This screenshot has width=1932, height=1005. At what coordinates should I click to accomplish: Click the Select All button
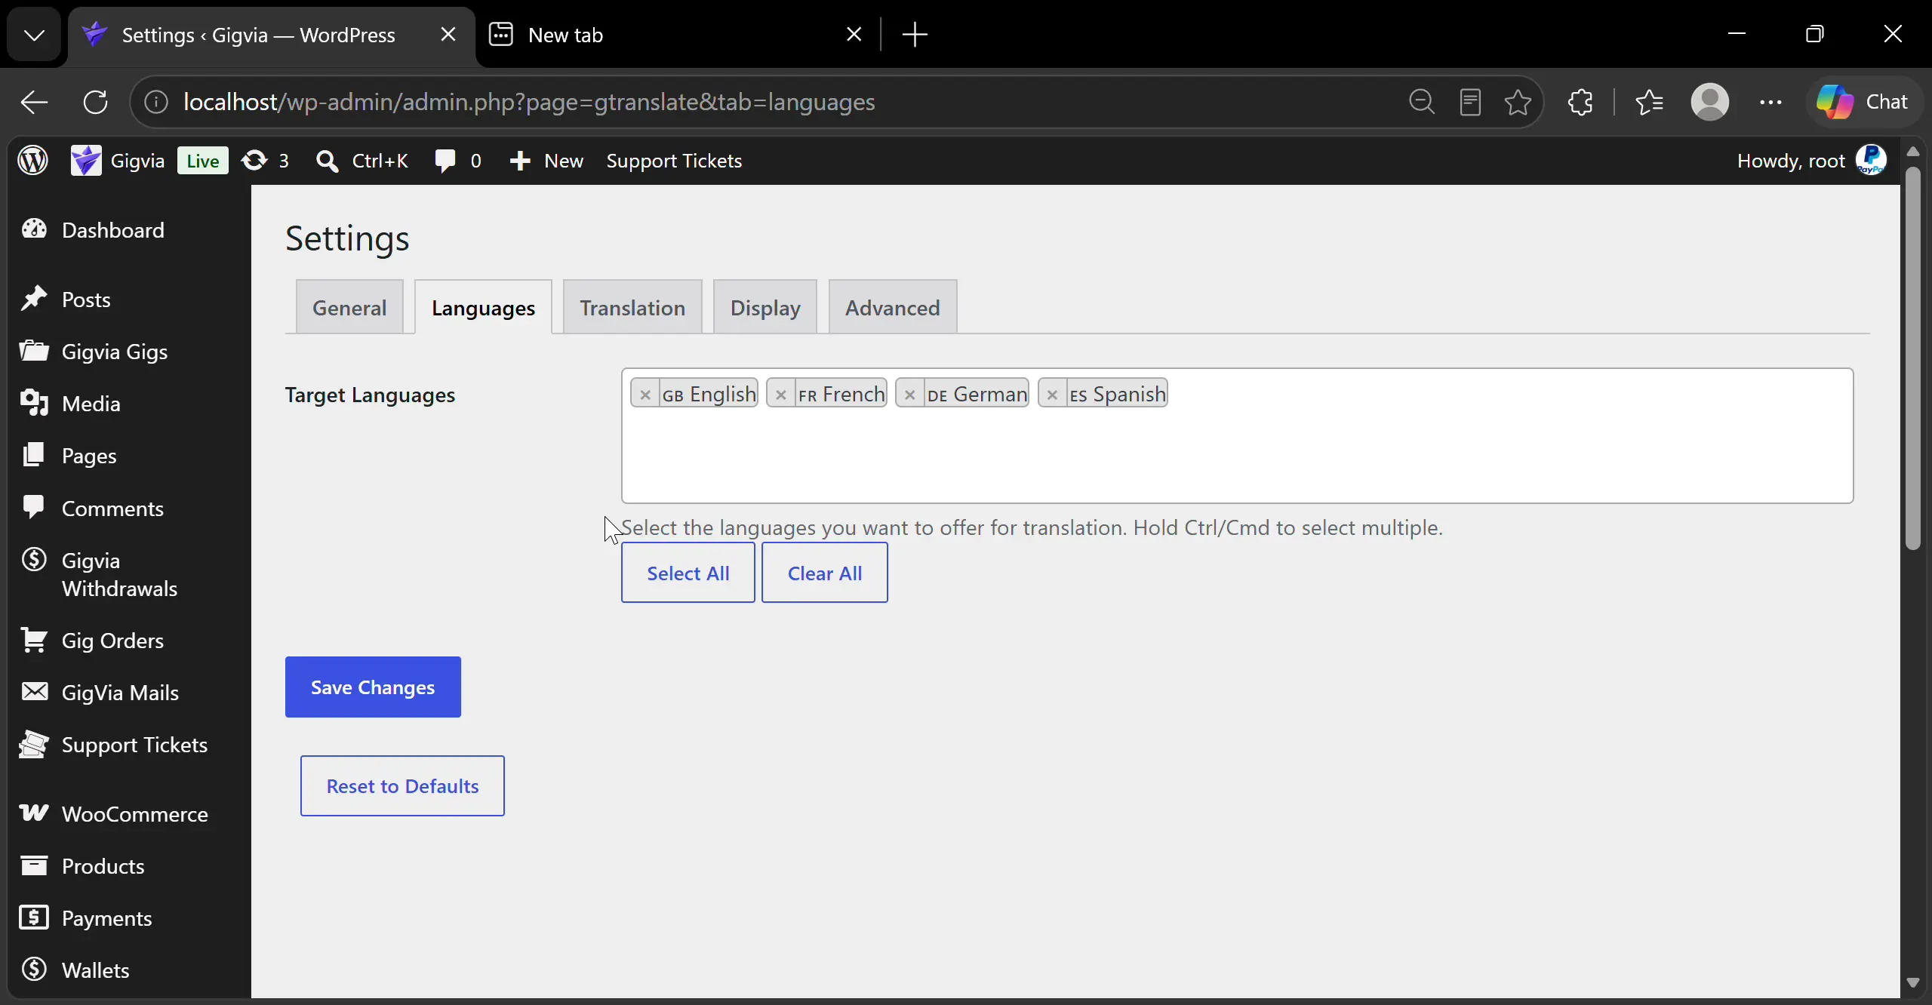(x=688, y=573)
